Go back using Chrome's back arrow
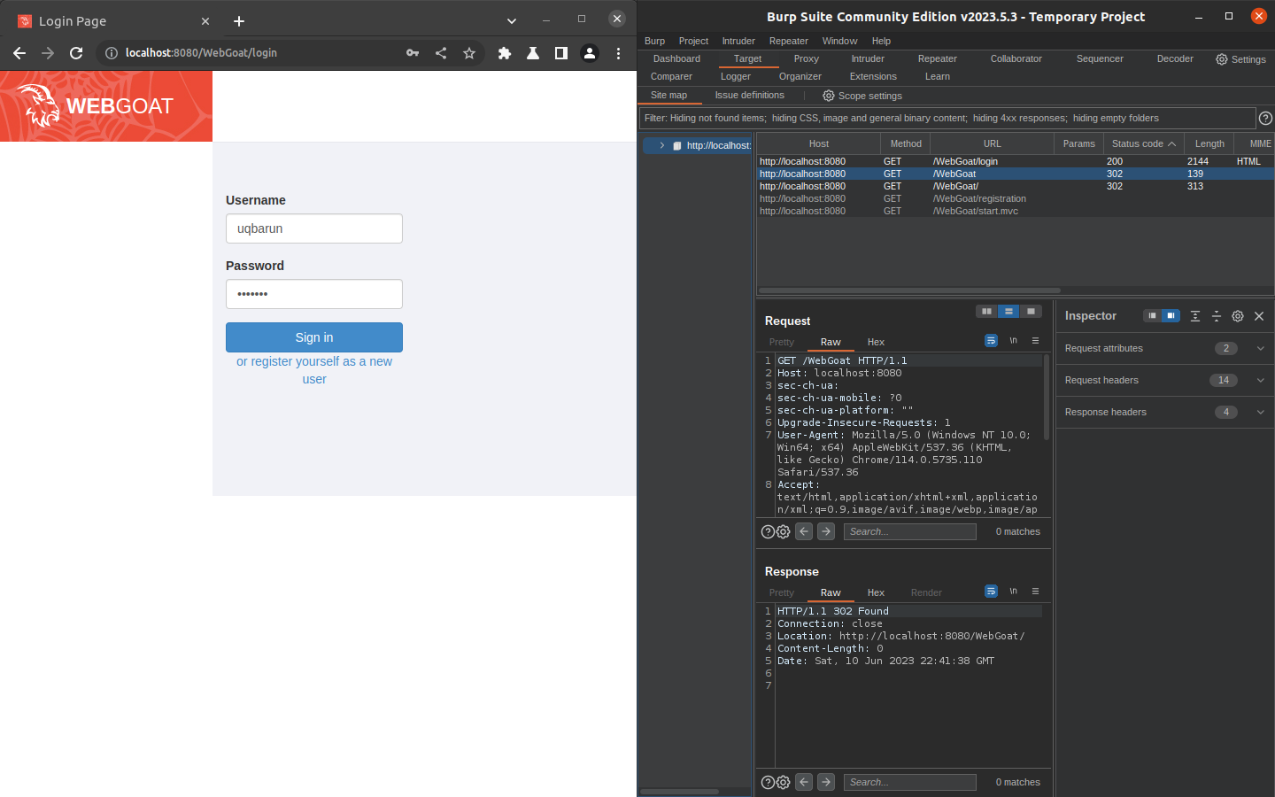Image resolution: width=1275 pixels, height=797 pixels. coord(19,53)
